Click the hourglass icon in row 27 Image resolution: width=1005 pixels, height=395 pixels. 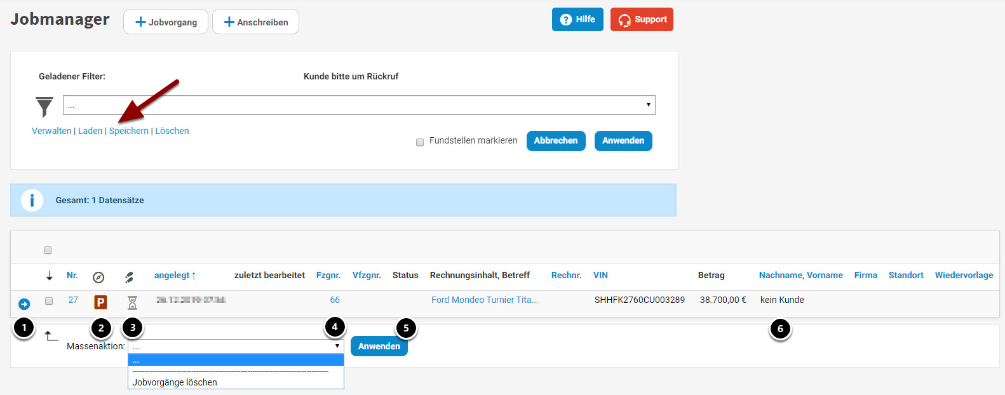coord(132,302)
